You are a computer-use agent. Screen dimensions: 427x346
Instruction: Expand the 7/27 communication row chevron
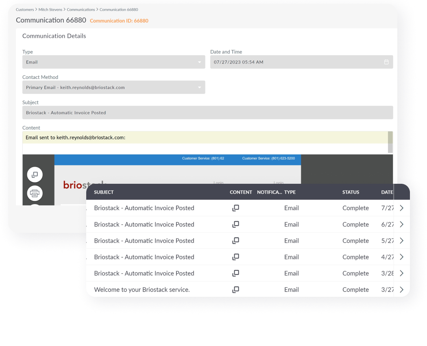(402, 208)
